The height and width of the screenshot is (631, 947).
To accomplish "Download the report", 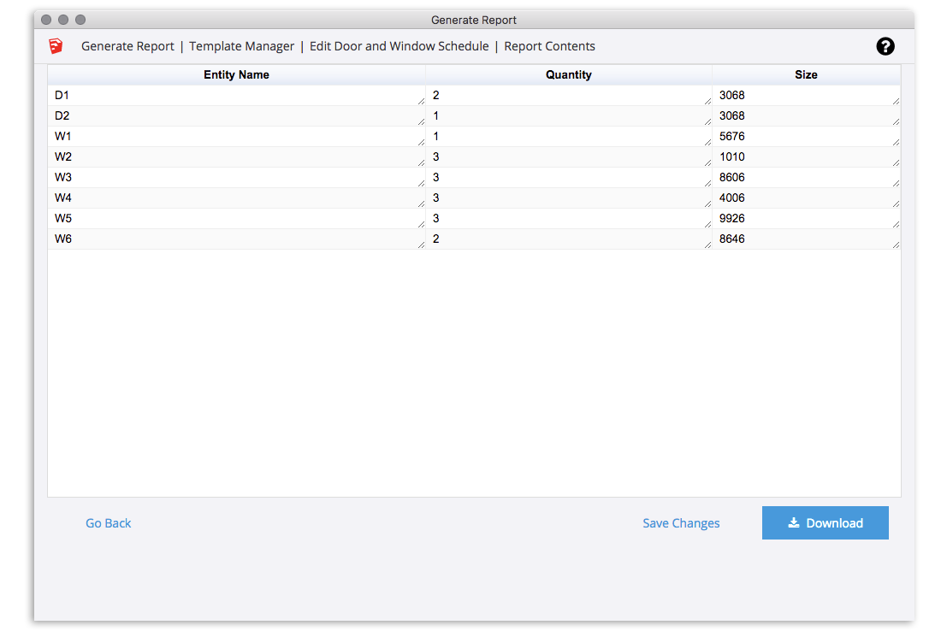I will [x=825, y=523].
